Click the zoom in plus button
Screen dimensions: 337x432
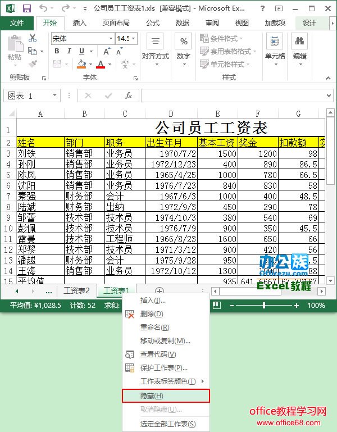point(296,305)
